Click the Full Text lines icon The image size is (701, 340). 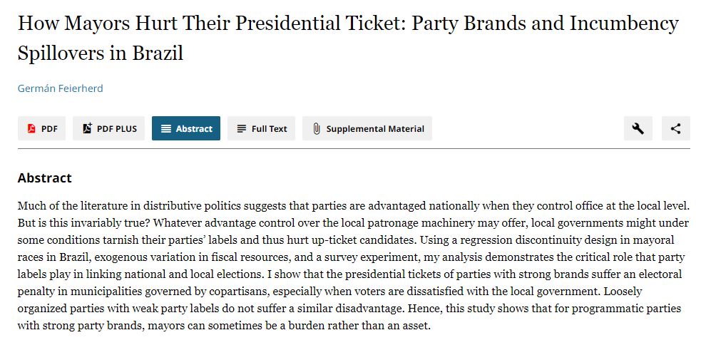242,129
